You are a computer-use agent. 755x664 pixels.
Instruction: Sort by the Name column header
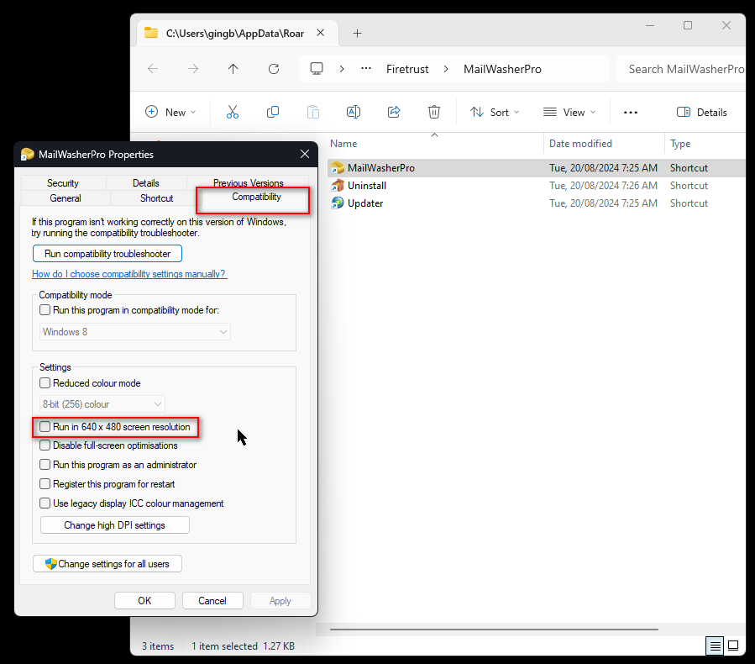point(343,144)
